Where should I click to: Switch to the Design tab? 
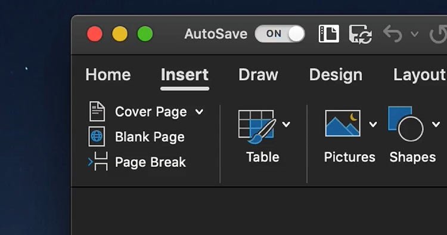click(x=336, y=75)
